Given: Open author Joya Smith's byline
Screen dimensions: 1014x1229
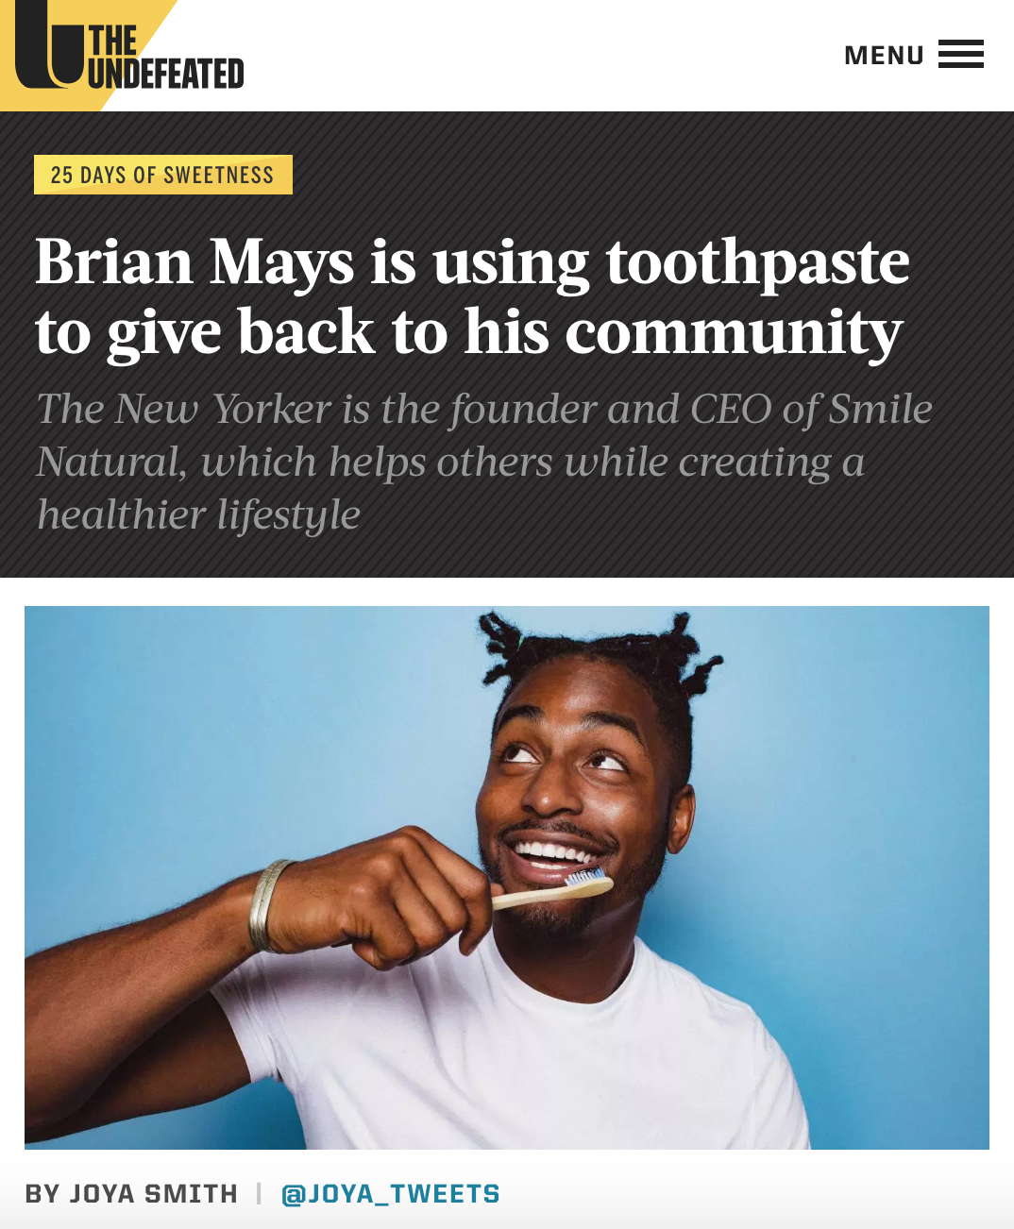Looking at the screenshot, I should point(131,1194).
